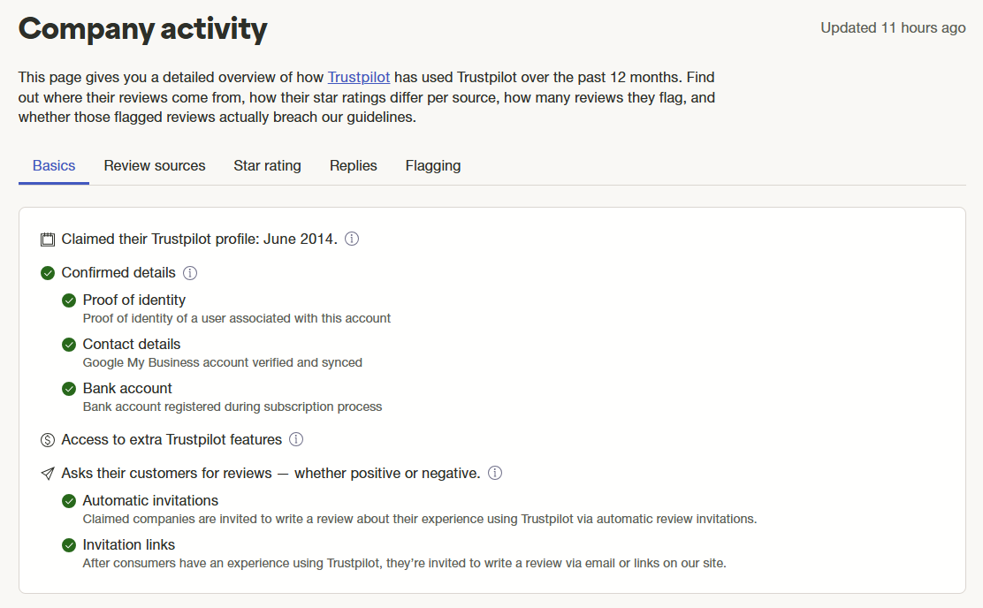983x608 pixels.
Task: Open the Trustpilot profile link
Action: (357, 77)
